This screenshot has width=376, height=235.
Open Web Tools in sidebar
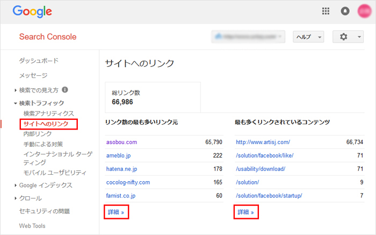pyautogui.click(x=32, y=226)
